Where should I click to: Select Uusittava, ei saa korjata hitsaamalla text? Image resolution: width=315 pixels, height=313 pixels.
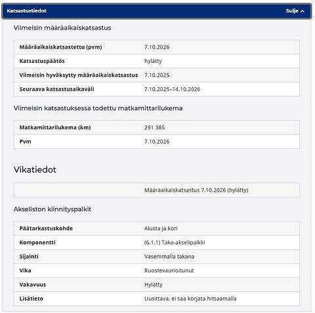[x=190, y=299]
